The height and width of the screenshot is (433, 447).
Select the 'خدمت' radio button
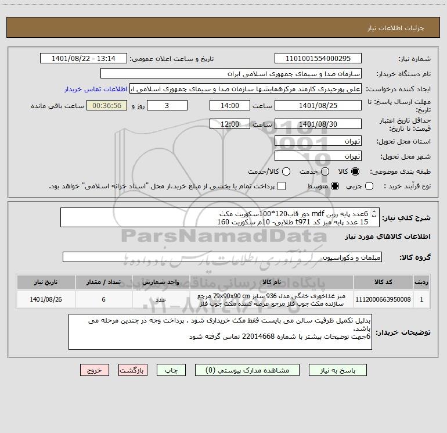(325, 171)
